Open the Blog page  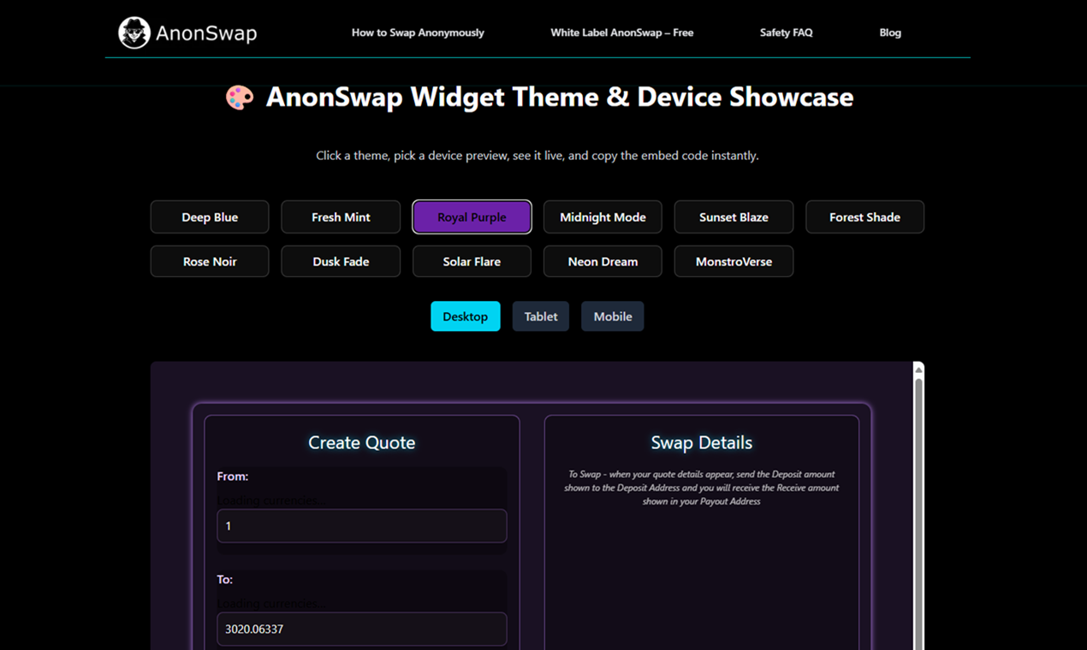[890, 32]
